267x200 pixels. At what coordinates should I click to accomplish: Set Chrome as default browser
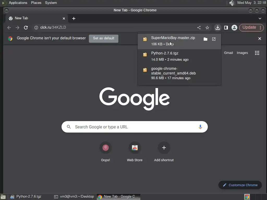(104, 38)
